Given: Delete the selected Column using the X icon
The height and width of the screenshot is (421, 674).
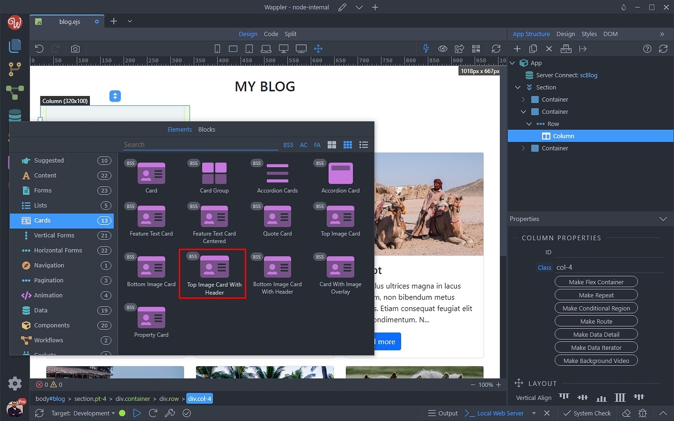Looking at the screenshot, I should tap(548, 48).
